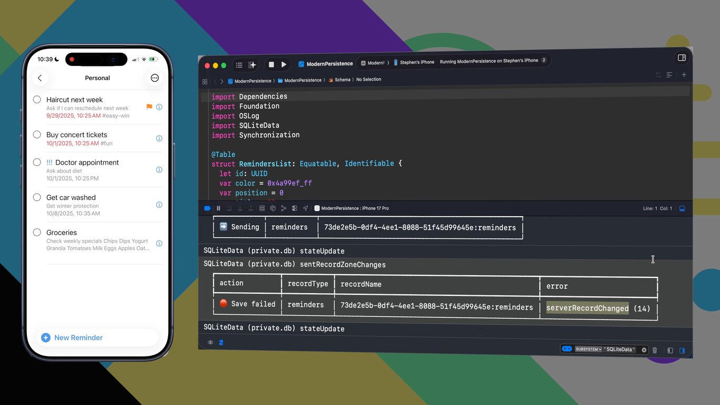Open info for Haircut next week

pyautogui.click(x=159, y=107)
